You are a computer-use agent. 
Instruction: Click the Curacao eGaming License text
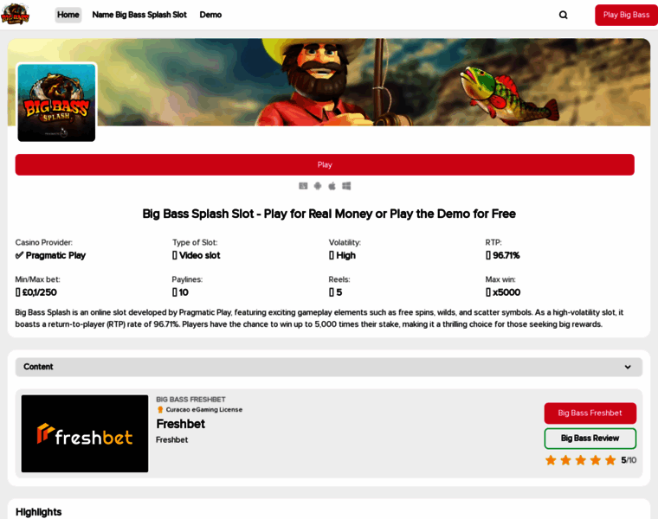pos(204,410)
